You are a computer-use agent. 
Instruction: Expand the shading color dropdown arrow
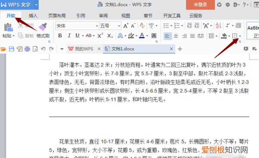tap(229, 36)
